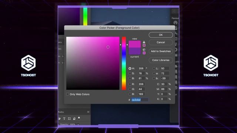Select the R red radio button
Viewport: 237px width, 133px height.
130,84
